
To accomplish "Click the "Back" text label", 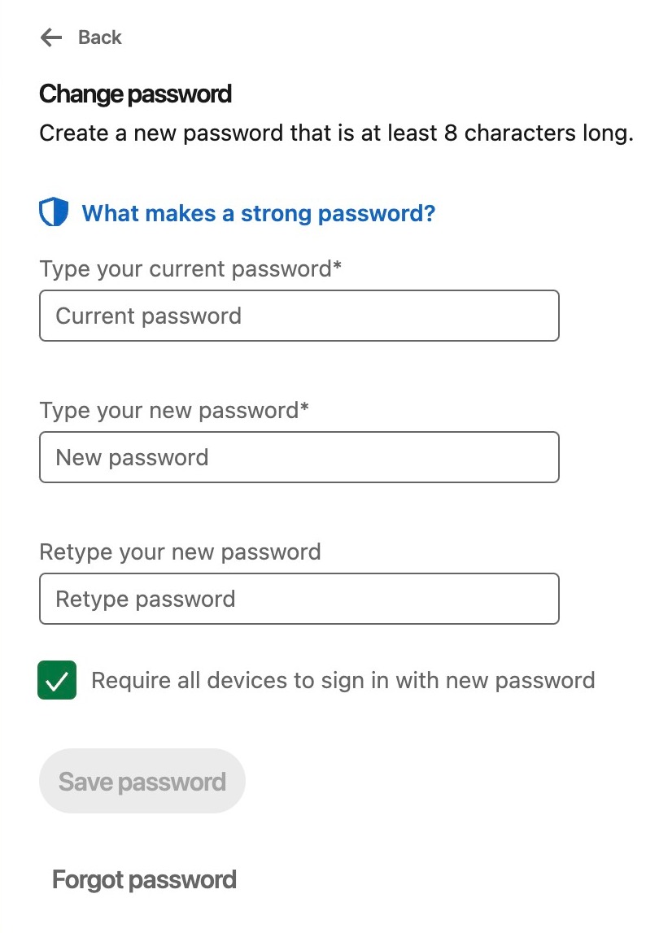I will pos(99,37).
